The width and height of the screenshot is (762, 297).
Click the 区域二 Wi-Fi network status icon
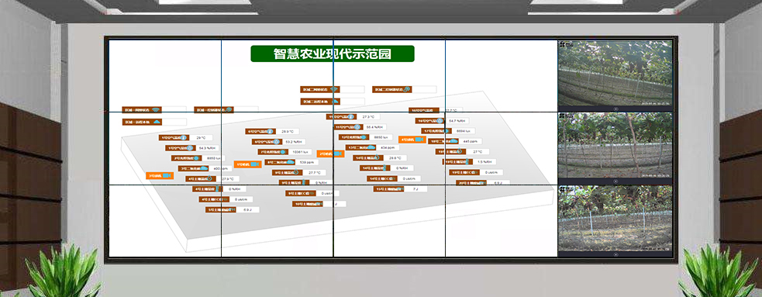[x=334, y=89]
